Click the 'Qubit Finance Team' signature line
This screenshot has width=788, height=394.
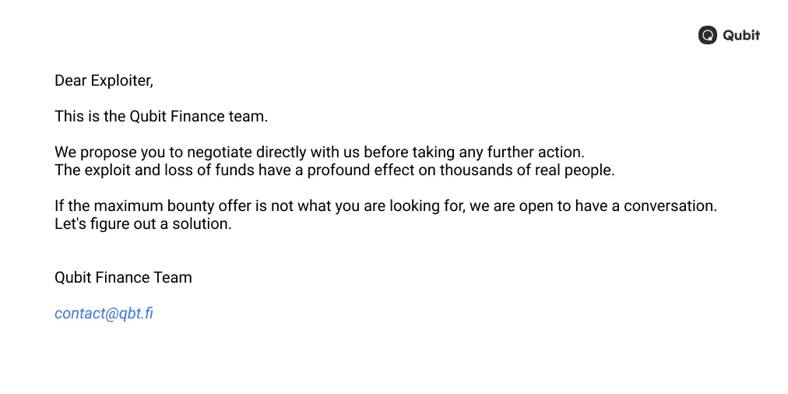tap(123, 278)
